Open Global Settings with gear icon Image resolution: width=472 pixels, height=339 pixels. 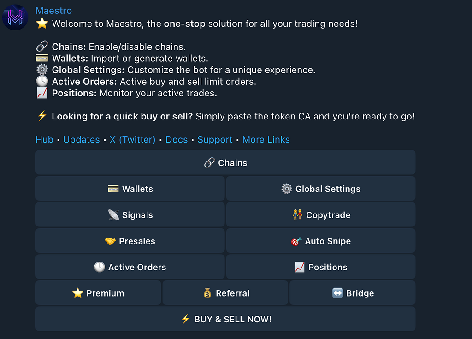[321, 189]
